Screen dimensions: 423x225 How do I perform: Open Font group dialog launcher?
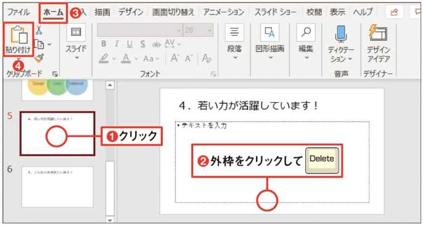point(213,73)
